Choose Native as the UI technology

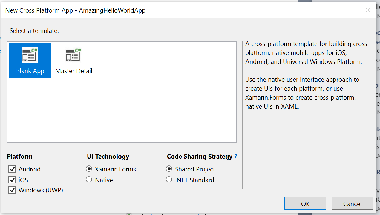pyautogui.click(x=89, y=180)
